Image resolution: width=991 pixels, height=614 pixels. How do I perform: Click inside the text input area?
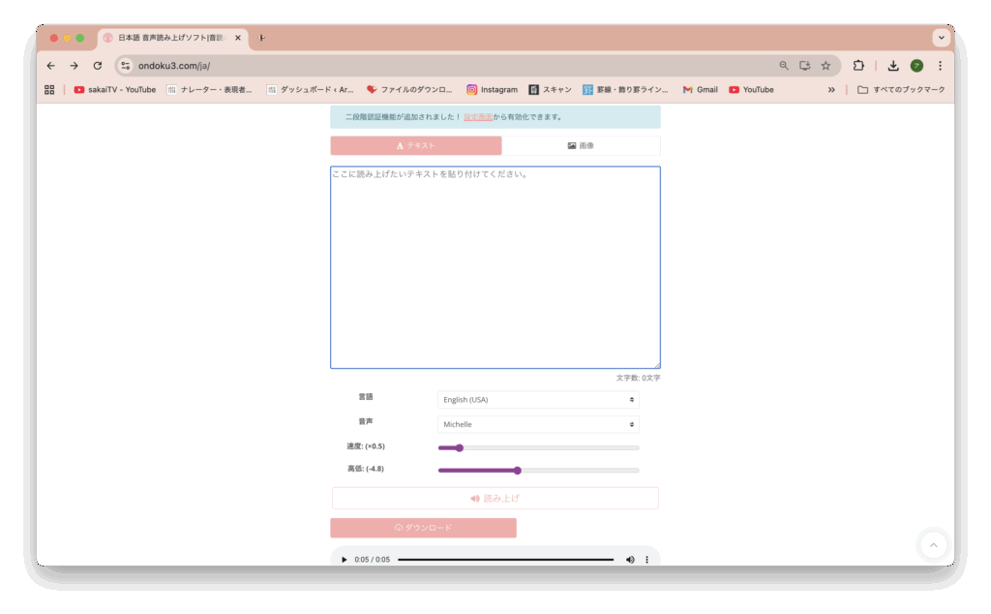(x=495, y=267)
